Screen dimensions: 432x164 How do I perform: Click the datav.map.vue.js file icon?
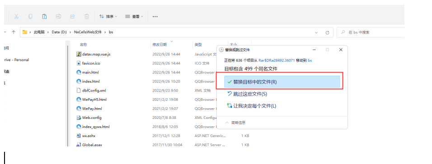click(79, 54)
